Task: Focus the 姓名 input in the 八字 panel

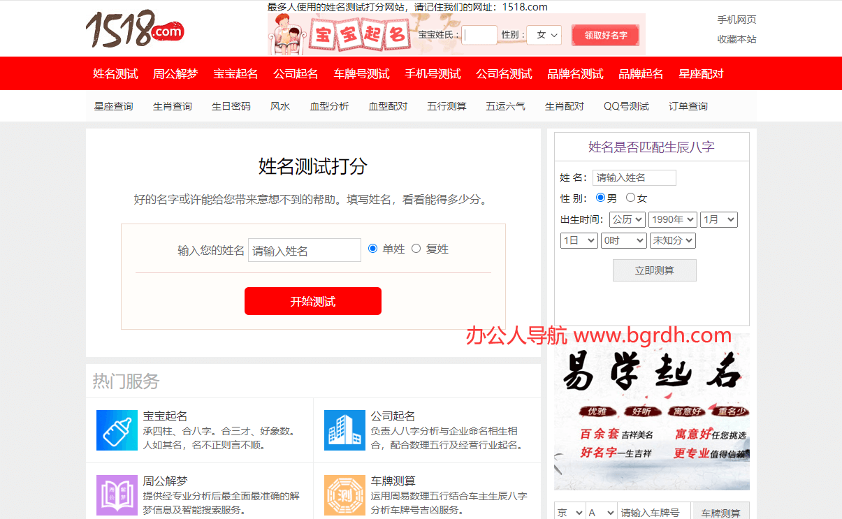Action: [x=634, y=177]
